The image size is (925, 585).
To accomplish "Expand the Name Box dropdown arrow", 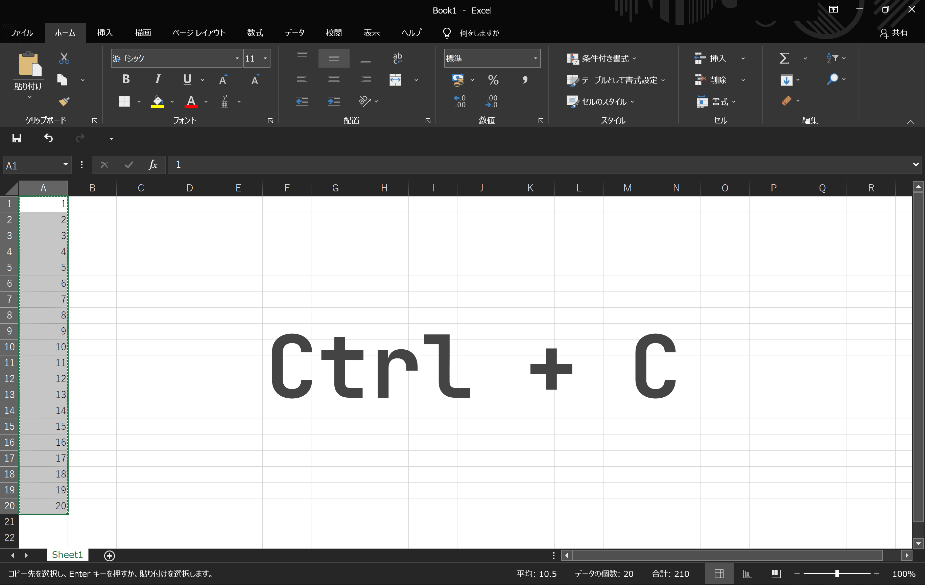I will 65,165.
